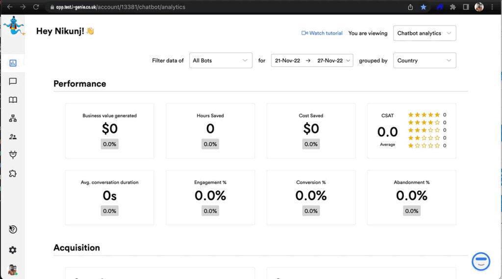Open the date range 21-Nov-22 to 27-Nov-22 selector

click(x=312, y=61)
